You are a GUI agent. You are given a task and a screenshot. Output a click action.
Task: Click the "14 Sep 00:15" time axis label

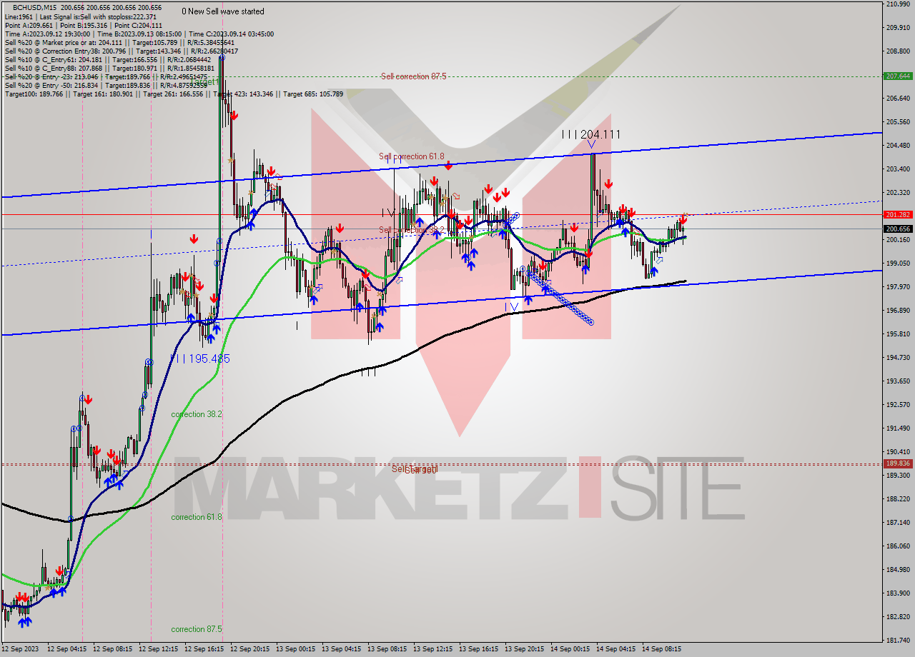570,649
